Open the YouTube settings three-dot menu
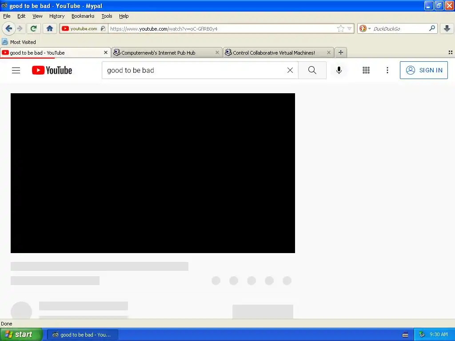This screenshot has height=341, width=455. [x=387, y=70]
